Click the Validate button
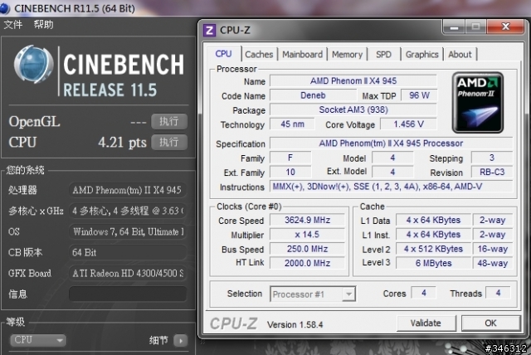 coord(426,323)
